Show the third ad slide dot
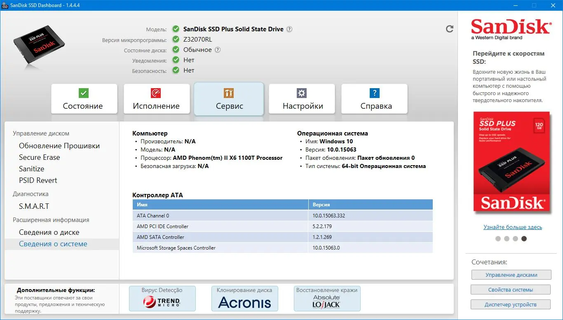 click(515, 238)
